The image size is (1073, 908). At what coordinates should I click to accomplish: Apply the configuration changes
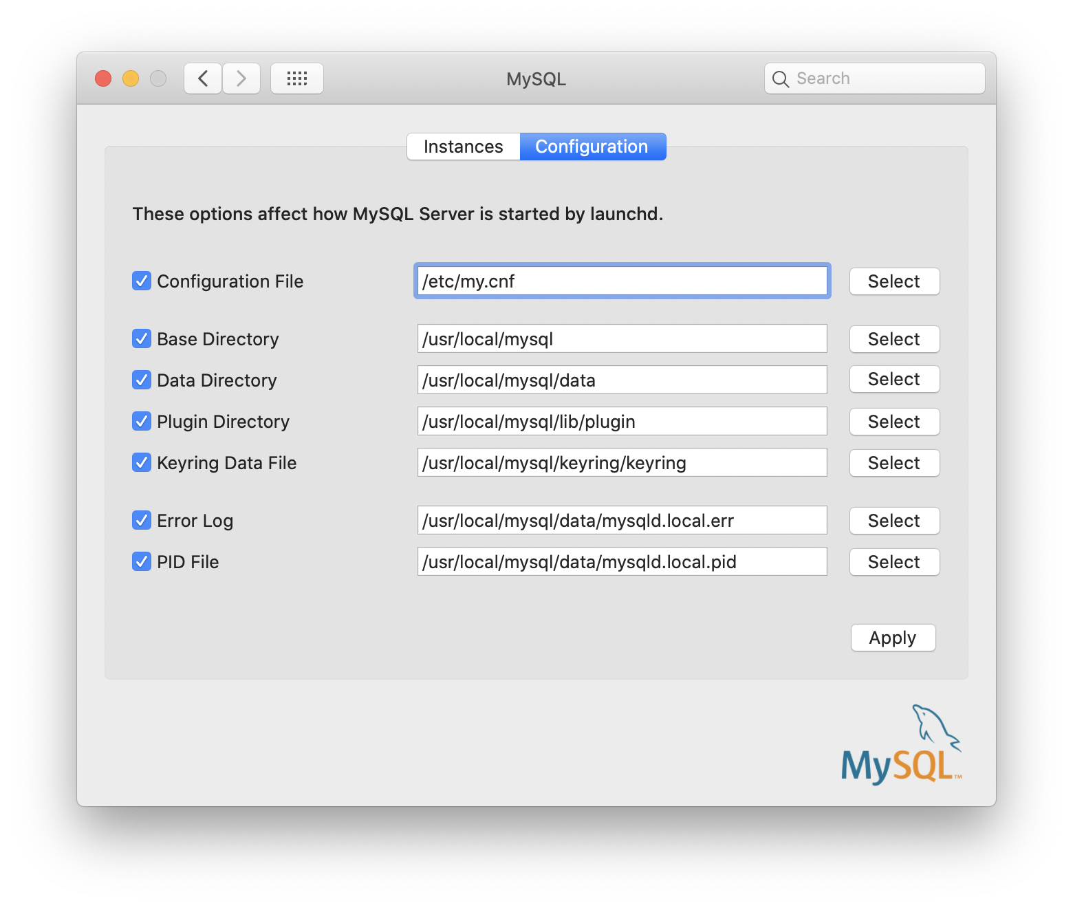point(893,638)
